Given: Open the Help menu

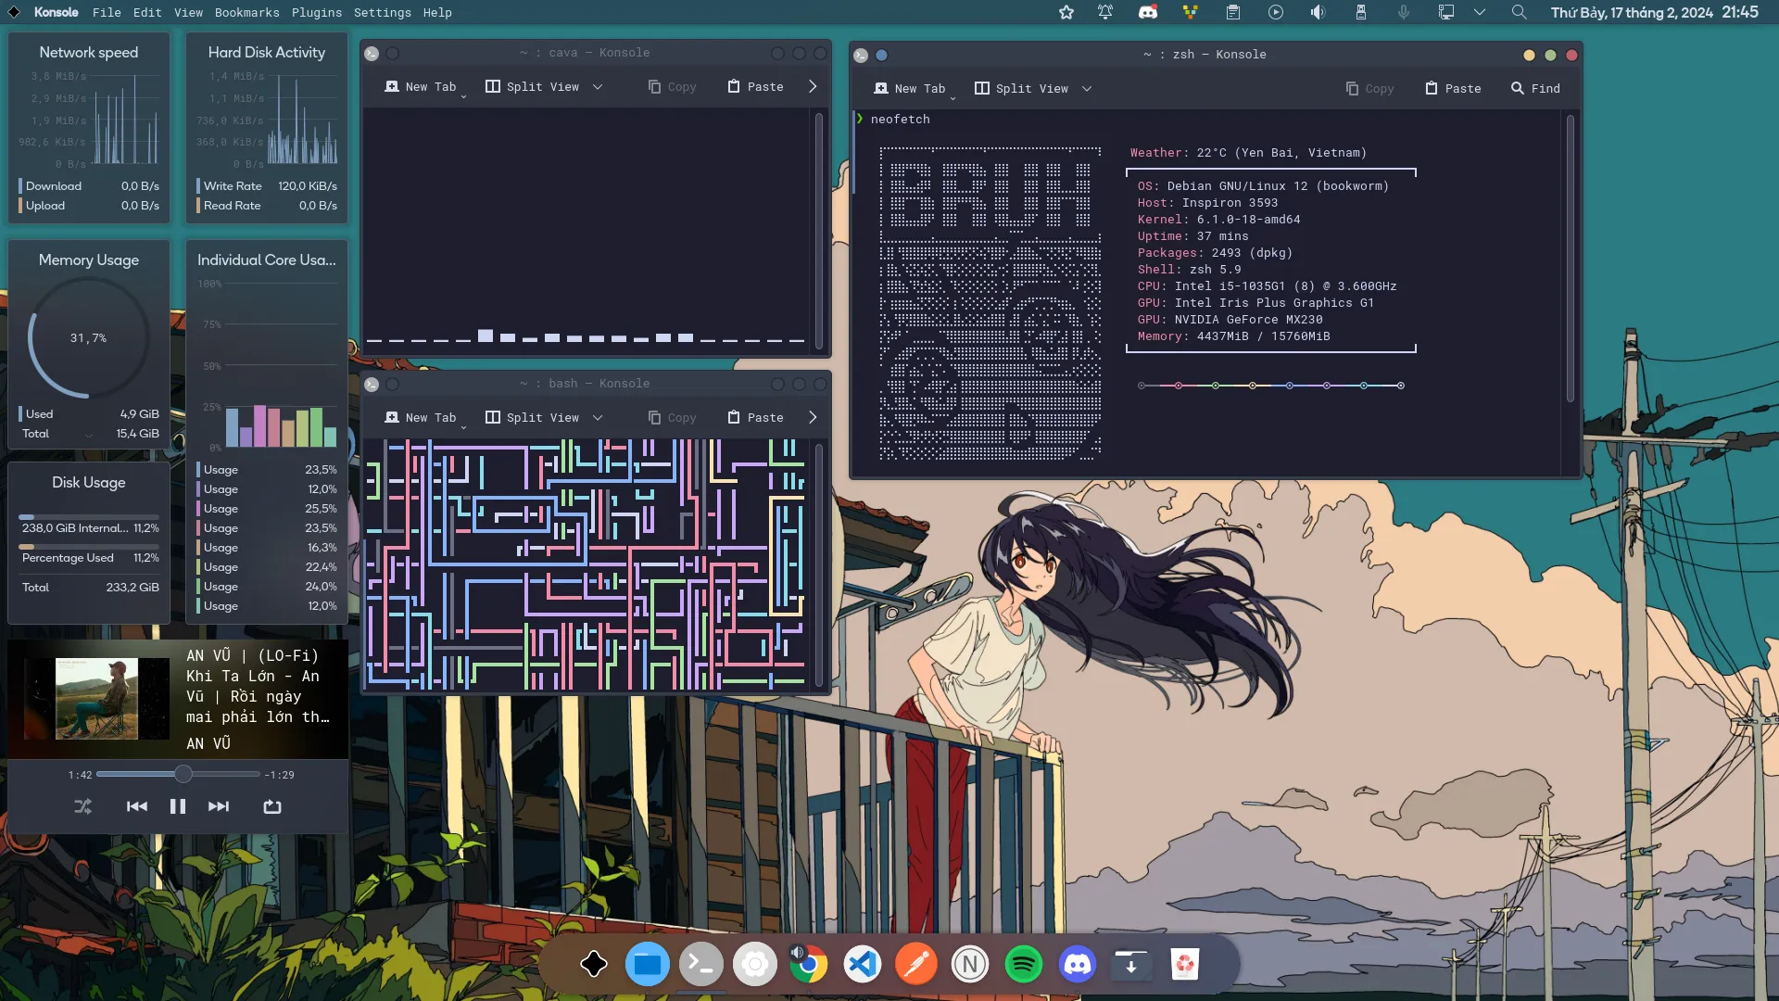Looking at the screenshot, I should pos(437,12).
